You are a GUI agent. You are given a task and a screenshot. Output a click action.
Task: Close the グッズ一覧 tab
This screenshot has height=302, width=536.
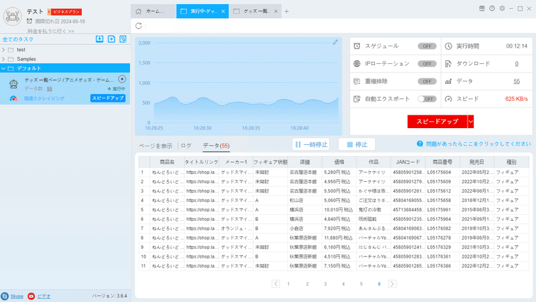(276, 11)
